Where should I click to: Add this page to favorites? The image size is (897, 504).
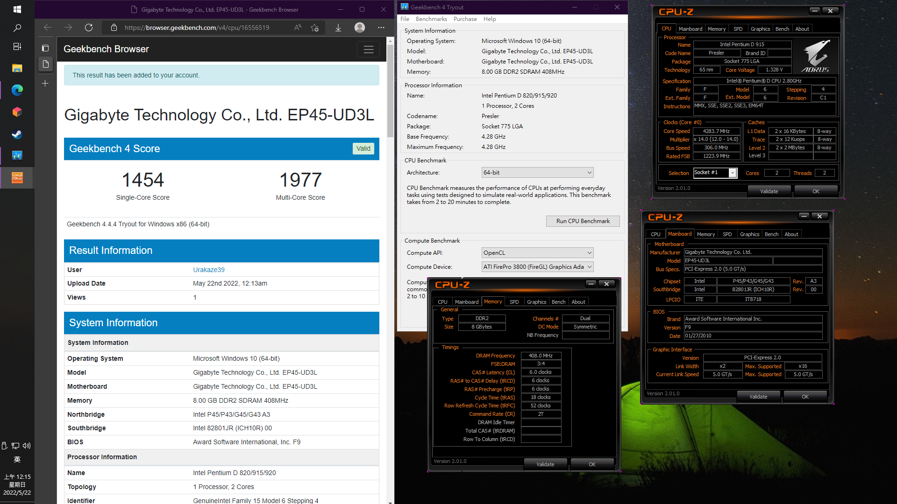coord(315,28)
